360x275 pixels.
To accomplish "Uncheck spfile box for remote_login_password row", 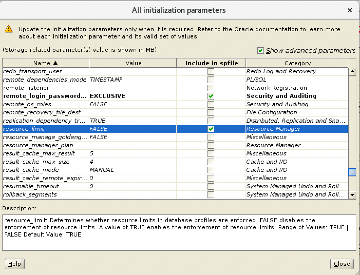I will pos(211,96).
